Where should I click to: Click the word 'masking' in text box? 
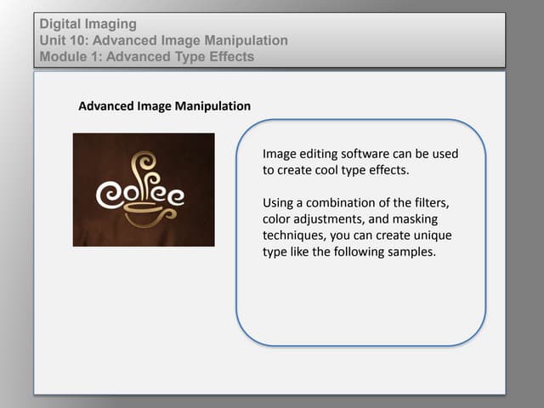click(x=417, y=219)
